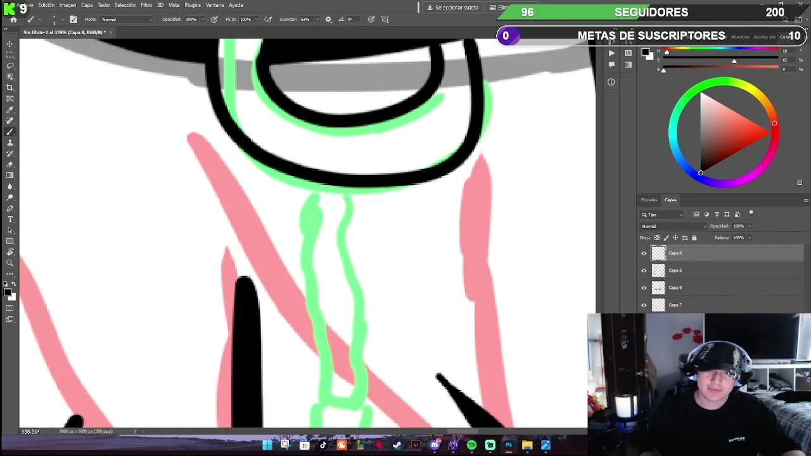Select the Blur tool
The width and height of the screenshot is (811, 456).
click(10, 186)
